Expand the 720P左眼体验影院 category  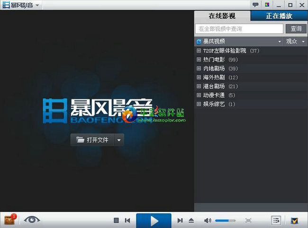199,51
